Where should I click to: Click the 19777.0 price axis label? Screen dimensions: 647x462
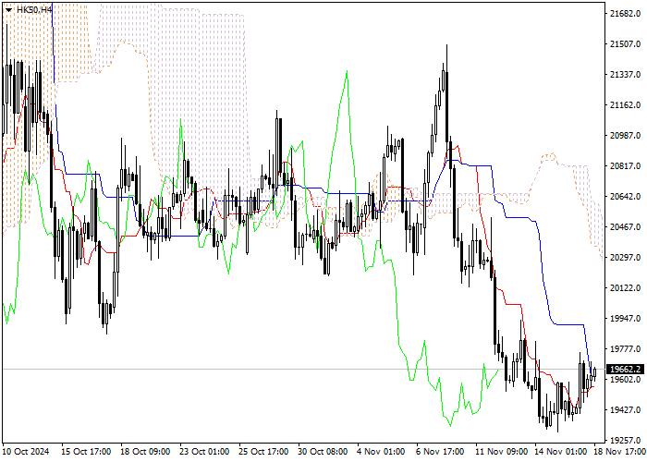click(625, 349)
